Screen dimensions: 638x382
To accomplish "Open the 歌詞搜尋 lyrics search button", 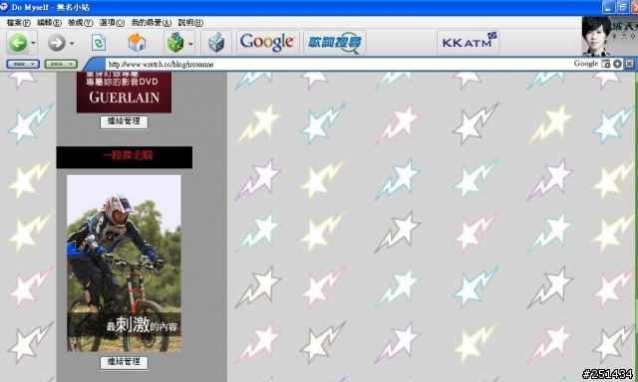I will pyautogui.click(x=335, y=42).
